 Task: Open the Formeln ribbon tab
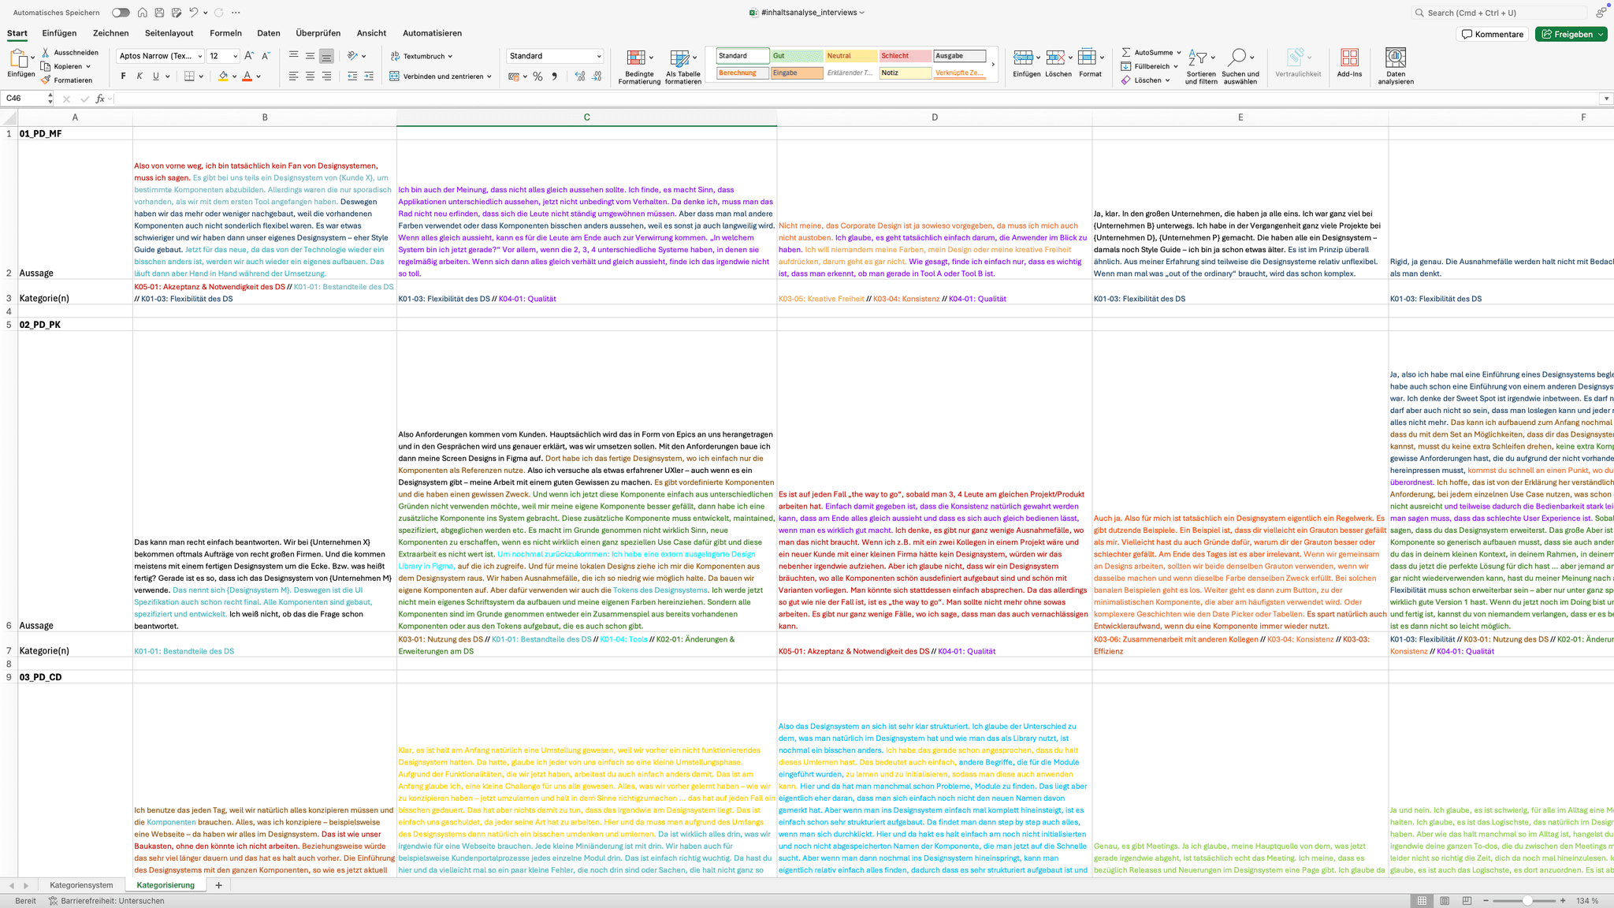click(225, 33)
